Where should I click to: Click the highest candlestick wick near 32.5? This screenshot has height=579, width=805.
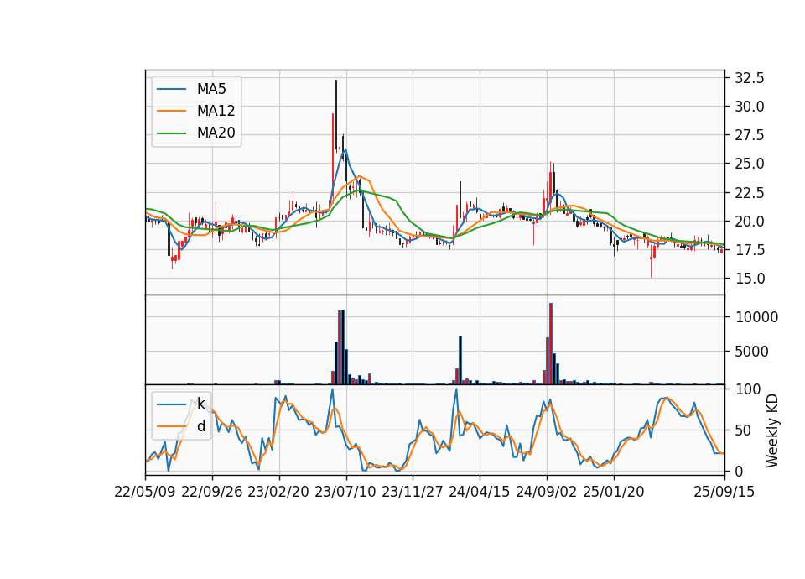click(336, 116)
